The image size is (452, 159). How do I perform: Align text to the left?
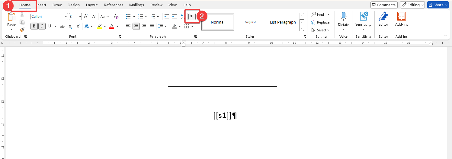(x=128, y=26)
